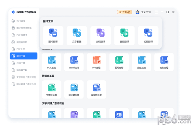The width and height of the screenshot is (195, 129).
Task: Select 图片转换 / 拍证件照 in the sidebar
Action: [x=23, y=84]
